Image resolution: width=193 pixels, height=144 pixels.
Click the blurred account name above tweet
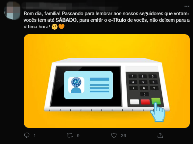(x=70, y=6)
